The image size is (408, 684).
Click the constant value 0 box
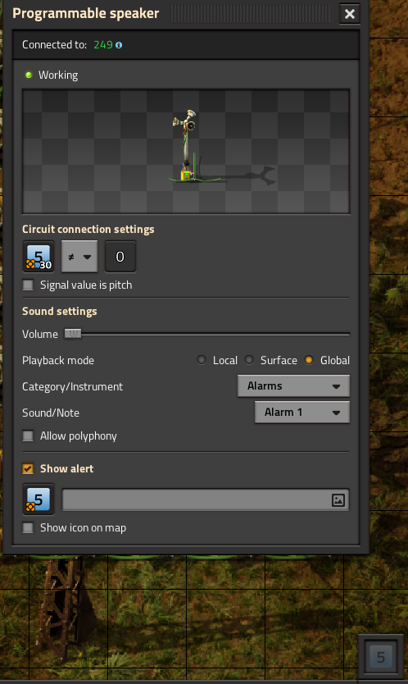pyautogui.click(x=120, y=257)
